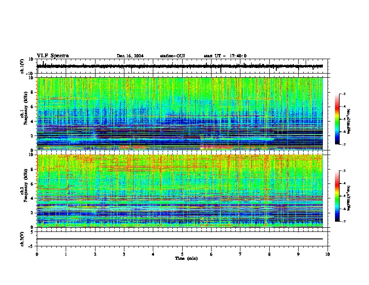Click the "-7" label on ch.2 color bar
369x285 pixels.
click(343, 222)
